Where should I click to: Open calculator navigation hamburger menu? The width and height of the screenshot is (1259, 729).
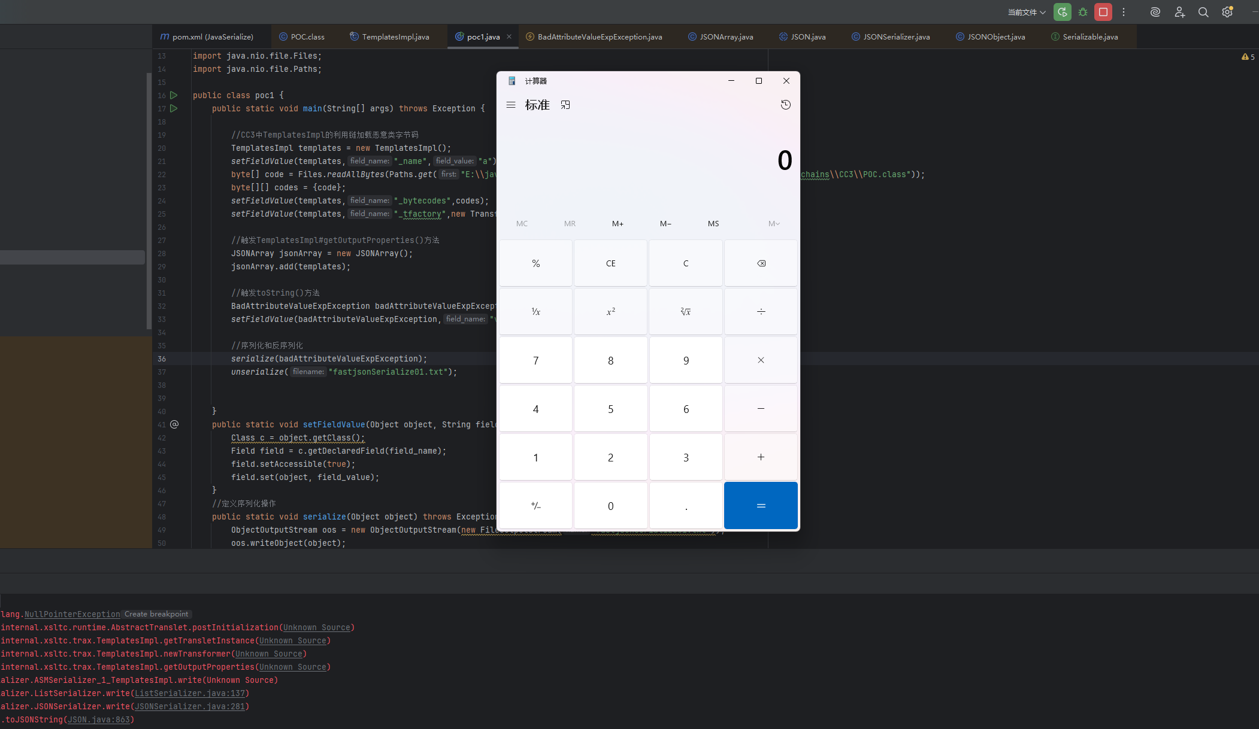pyautogui.click(x=511, y=105)
